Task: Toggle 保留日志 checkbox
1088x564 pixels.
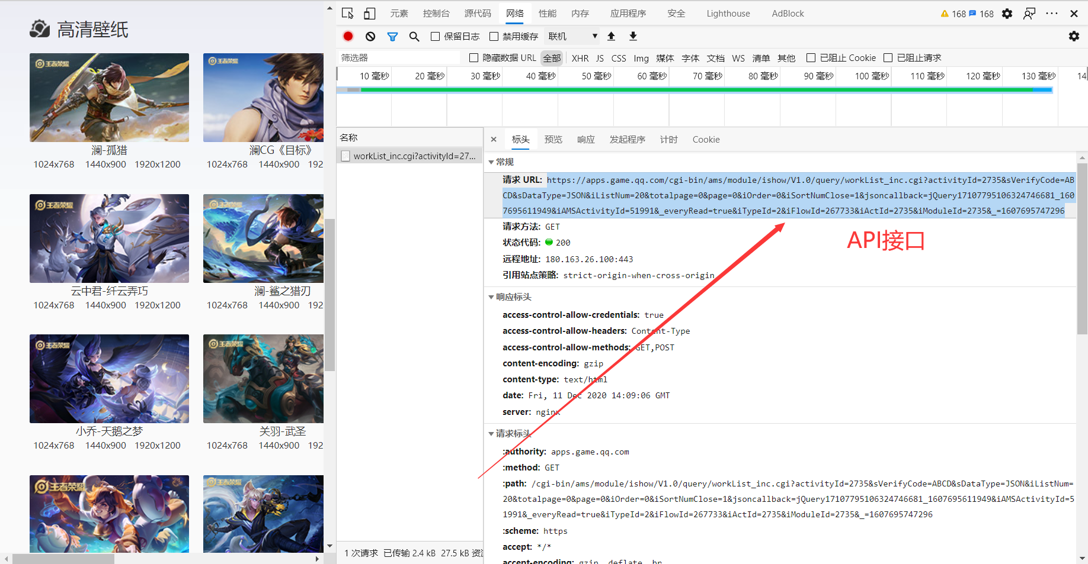Action: 435,36
